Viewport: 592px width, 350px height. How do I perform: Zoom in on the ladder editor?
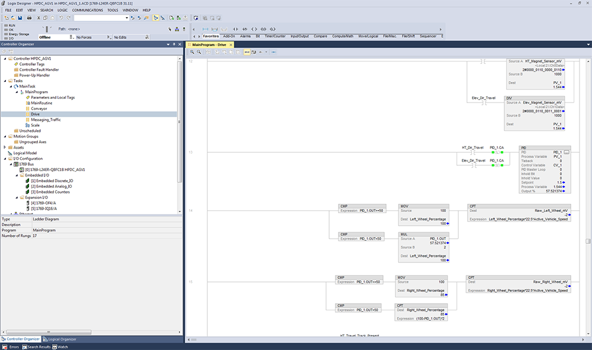192,52
